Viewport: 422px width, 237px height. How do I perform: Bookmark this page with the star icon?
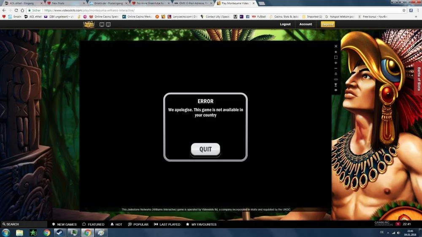pyautogui.click(x=404, y=10)
